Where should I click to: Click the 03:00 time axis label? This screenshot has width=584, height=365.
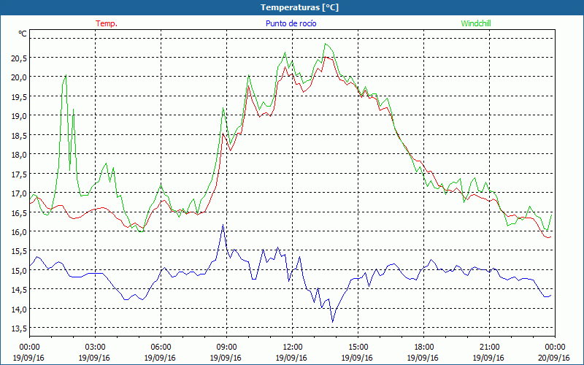(x=95, y=347)
